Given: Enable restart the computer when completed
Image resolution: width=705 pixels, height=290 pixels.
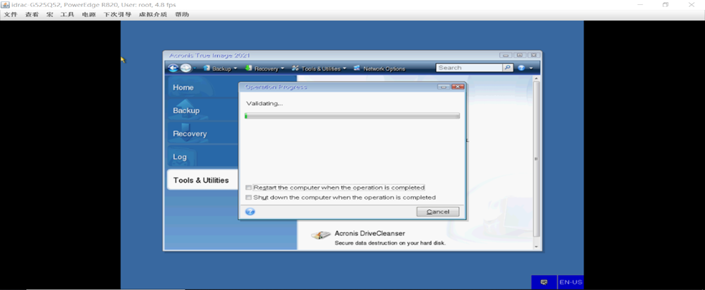Looking at the screenshot, I should coord(249,187).
